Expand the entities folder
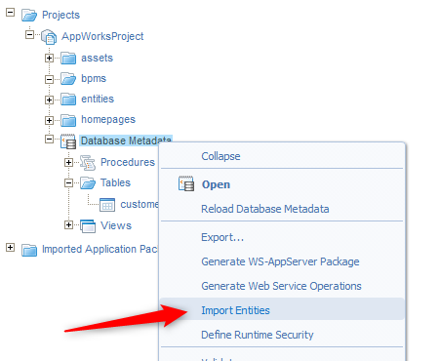The height and width of the screenshot is (361, 440). pyautogui.click(x=49, y=100)
